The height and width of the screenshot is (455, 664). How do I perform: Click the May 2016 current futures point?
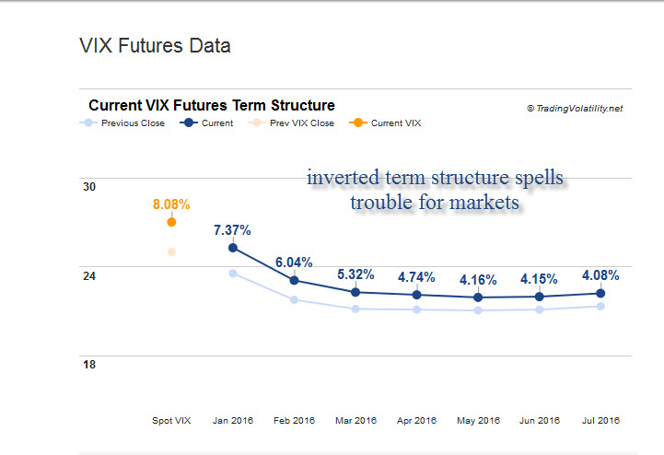click(x=478, y=297)
